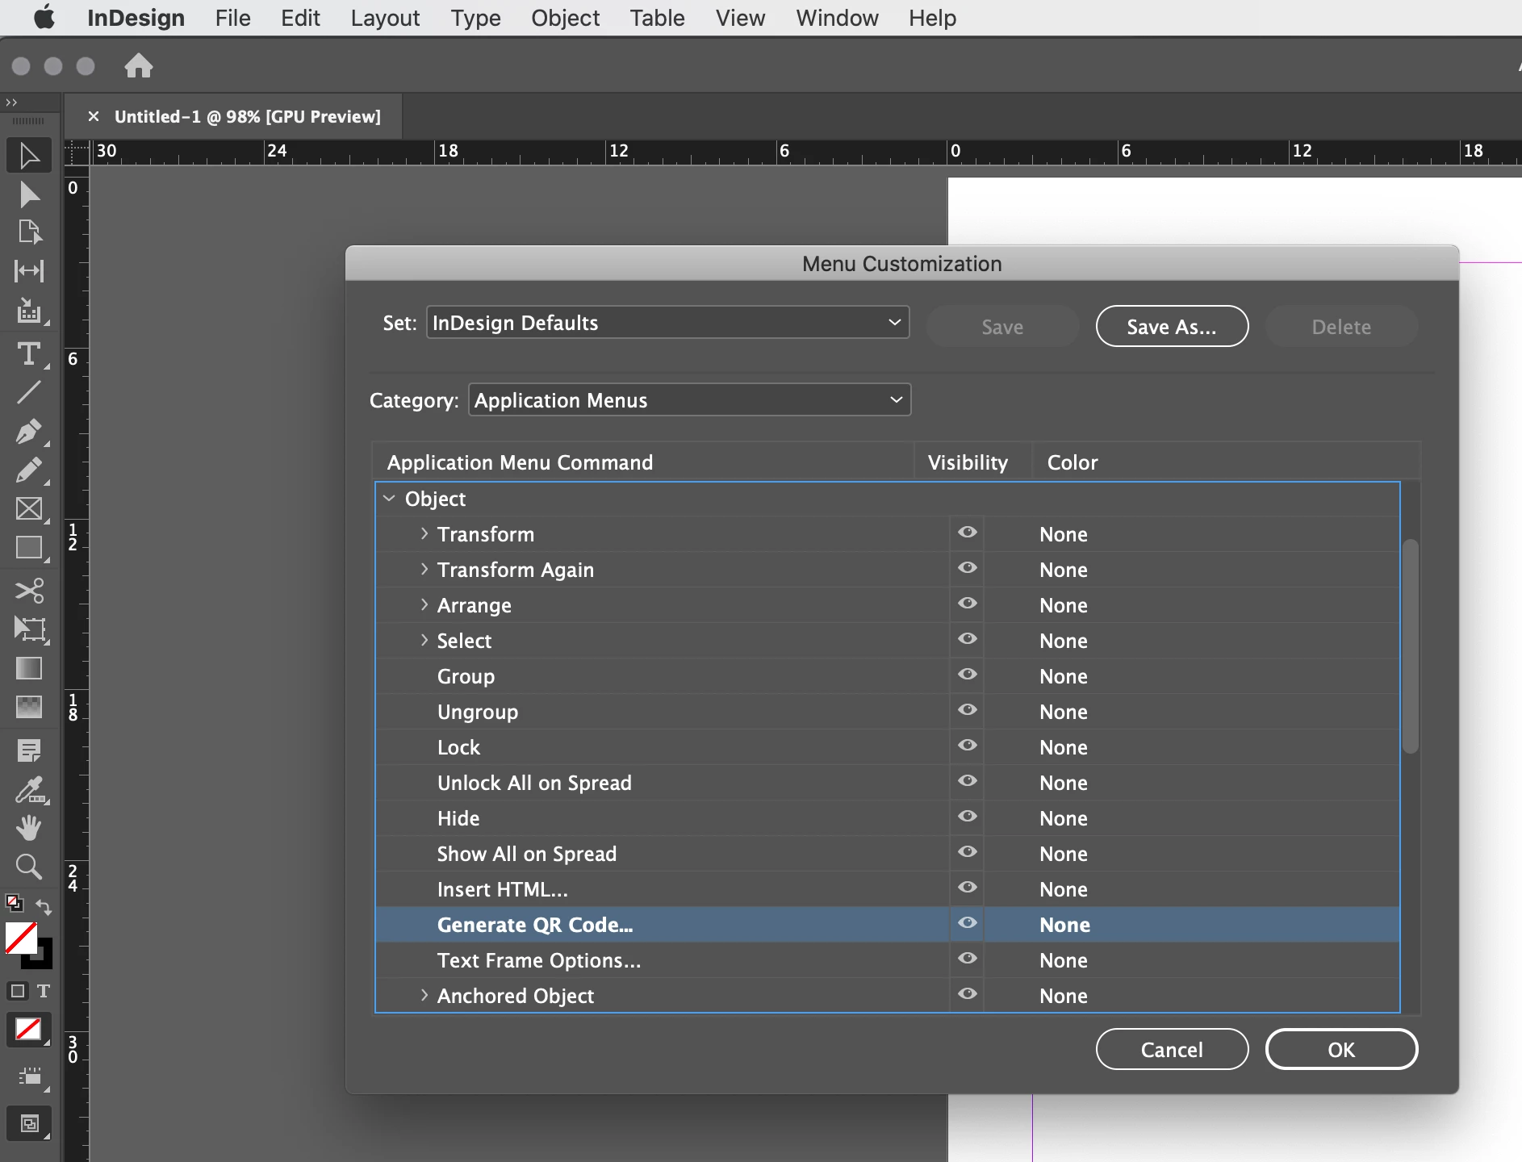Click formatting affects container icon
1522x1162 pixels.
[18, 991]
